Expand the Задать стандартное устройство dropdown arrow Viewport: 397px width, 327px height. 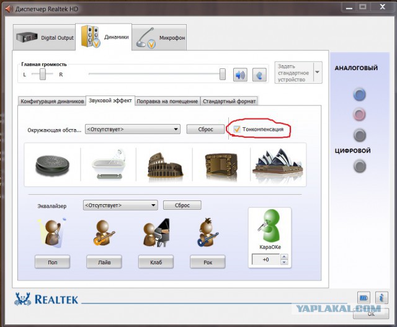coord(318,73)
